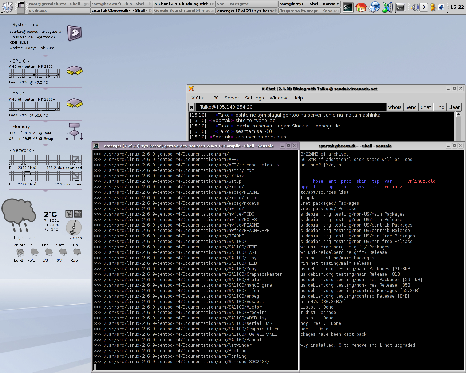Open the Help menu in X-Chat
The image size is (466, 373).
[x=297, y=98]
